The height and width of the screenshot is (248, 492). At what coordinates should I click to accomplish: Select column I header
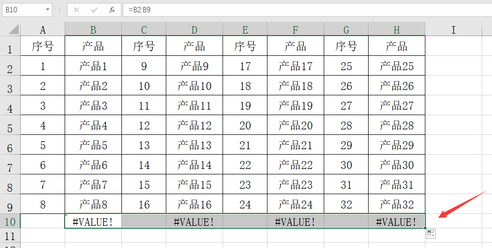[x=454, y=30]
